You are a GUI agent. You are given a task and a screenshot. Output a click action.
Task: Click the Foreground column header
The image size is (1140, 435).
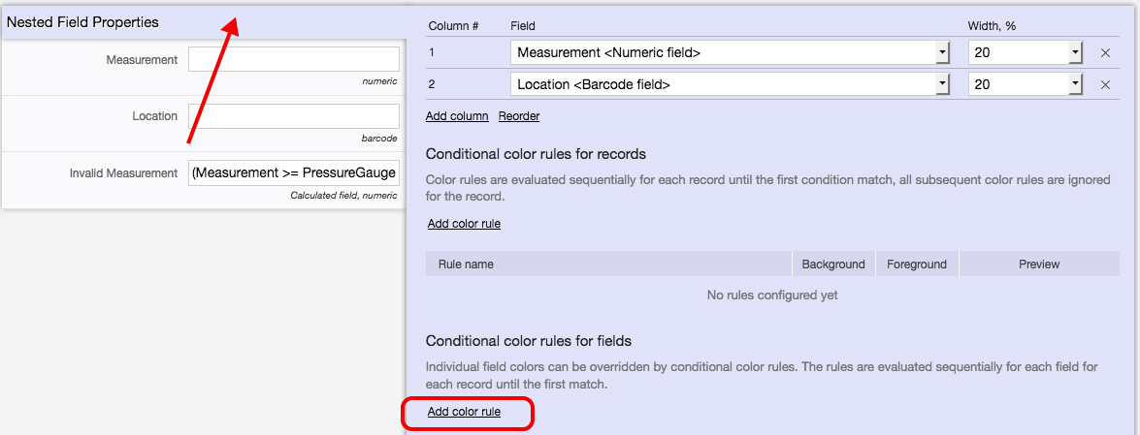pyautogui.click(x=917, y=264)
